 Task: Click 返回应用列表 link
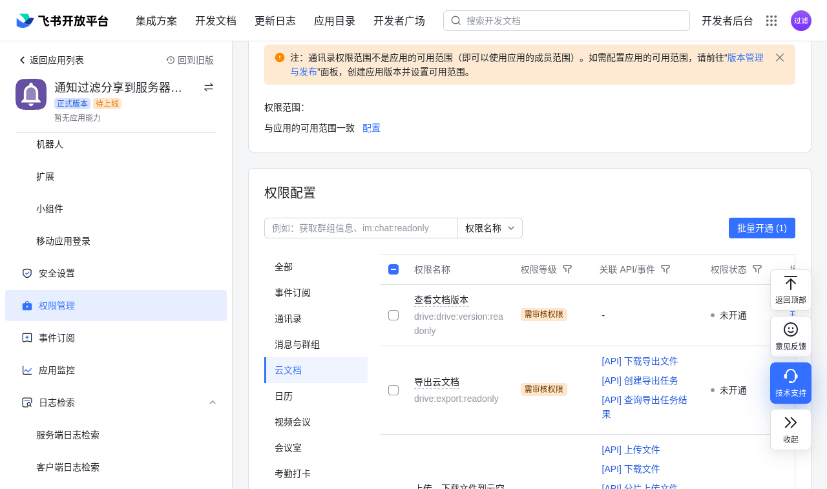click(x=57, y=60)
